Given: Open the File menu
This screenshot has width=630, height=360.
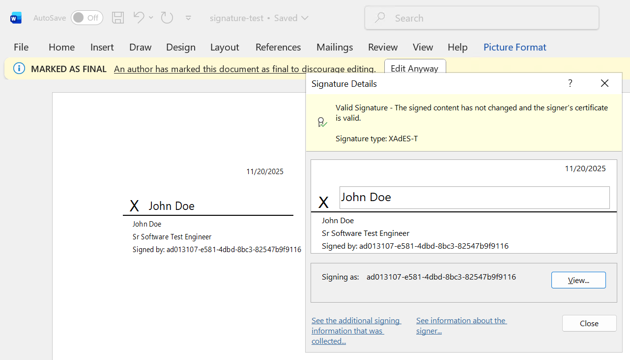Looking at the screenshot, I should [21, 47].
